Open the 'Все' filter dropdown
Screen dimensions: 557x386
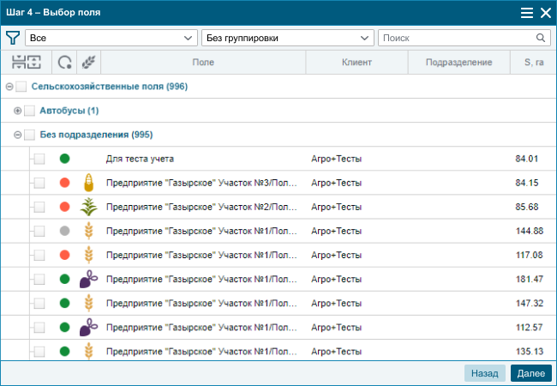point(111,38)
